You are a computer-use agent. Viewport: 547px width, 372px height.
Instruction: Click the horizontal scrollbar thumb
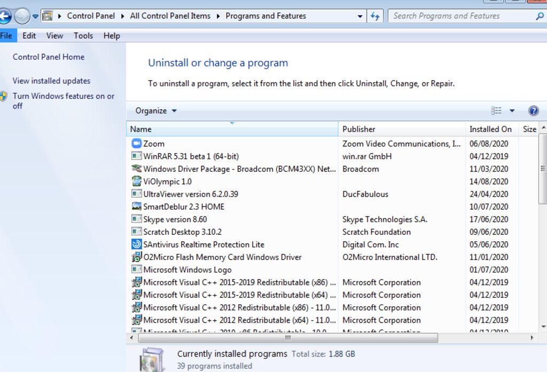tap(288, 337)
